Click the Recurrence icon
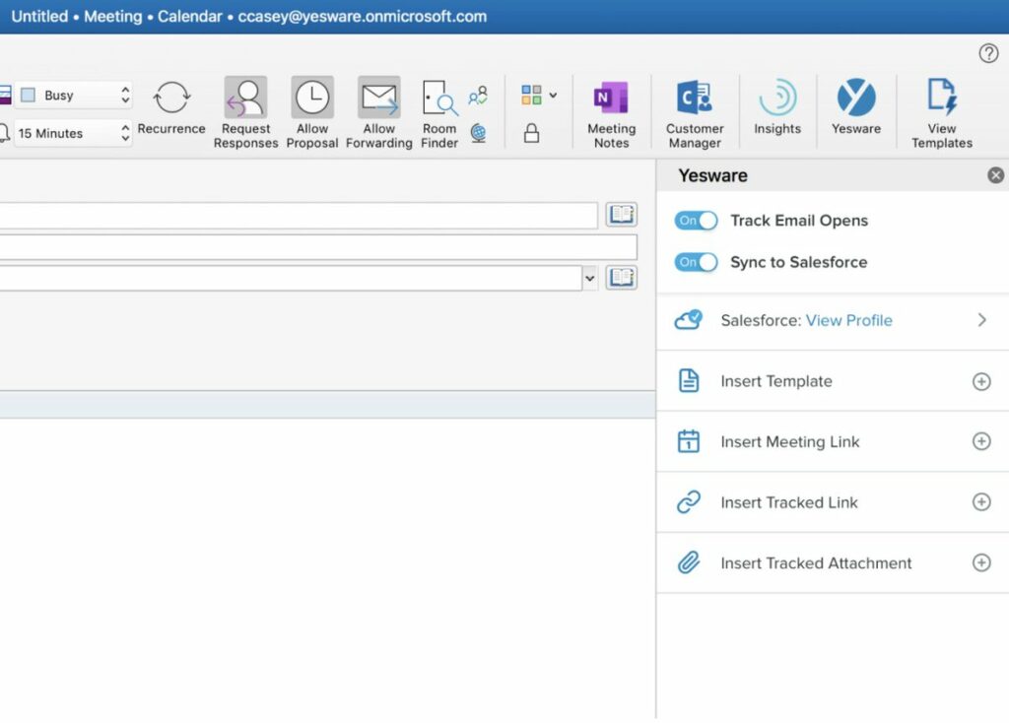The image size is (1009, 723). 171,99
